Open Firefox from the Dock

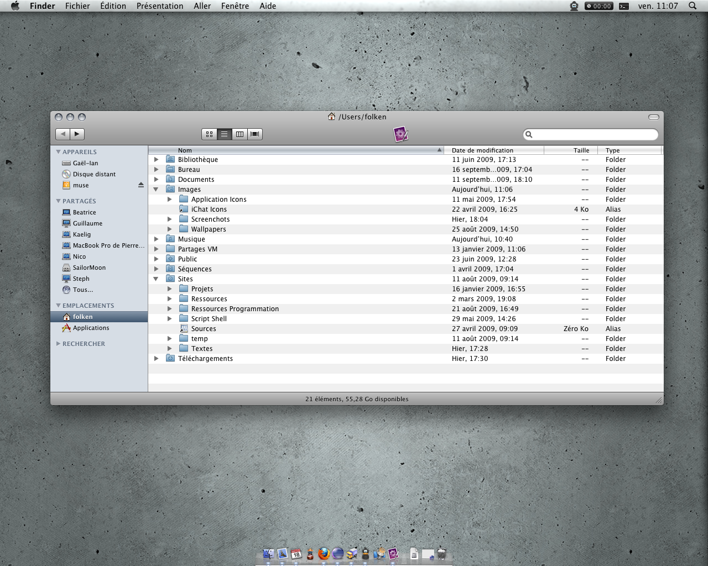coord(324,553)
